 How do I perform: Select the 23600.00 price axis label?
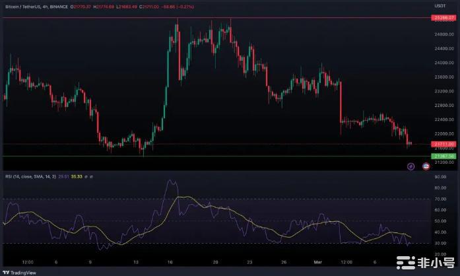444,77
